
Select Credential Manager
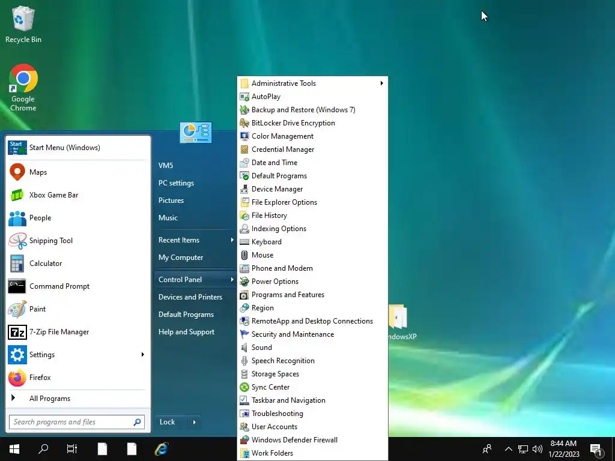click(x=312, y=149)
